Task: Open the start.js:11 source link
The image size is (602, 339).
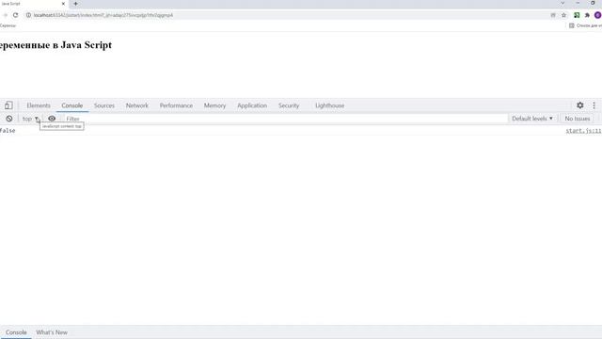Action: click(583, 131)
